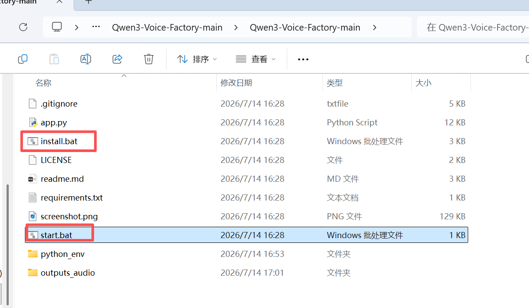Select the file named .gitignore
Image resolution: width=529 pixels, height=308 pixels.
click(59, 104)
